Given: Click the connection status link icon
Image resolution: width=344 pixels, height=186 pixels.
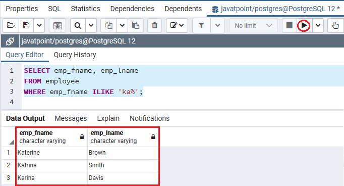Looking at the screenshot, I should [10, 41].
